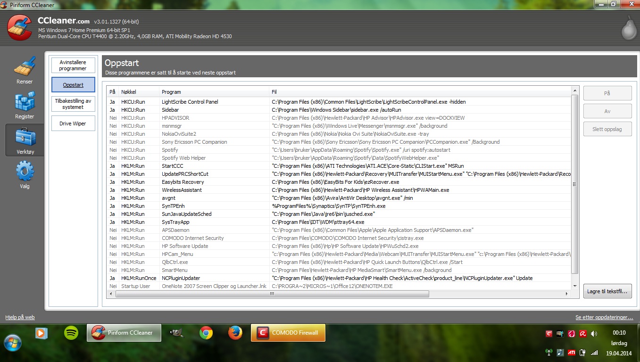Select the HPADVISOR startup entry
640x362 pixels.
(x=339, y=118)
